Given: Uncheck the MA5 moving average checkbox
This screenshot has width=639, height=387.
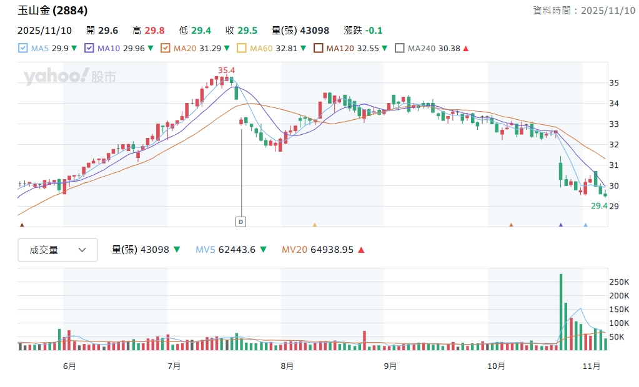Looking at the screenshot, I should 23,48.
